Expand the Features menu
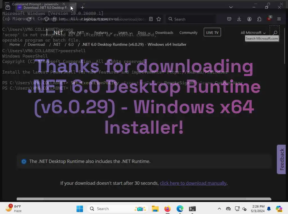This screenshot has height=214, width=288. [x=103, y=33]
